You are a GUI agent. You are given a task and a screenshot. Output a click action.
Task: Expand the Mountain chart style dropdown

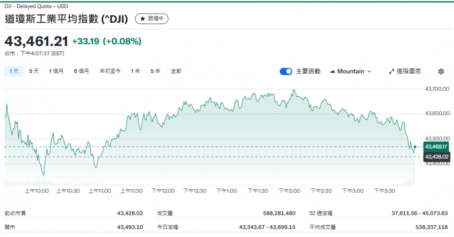(350, 71)
